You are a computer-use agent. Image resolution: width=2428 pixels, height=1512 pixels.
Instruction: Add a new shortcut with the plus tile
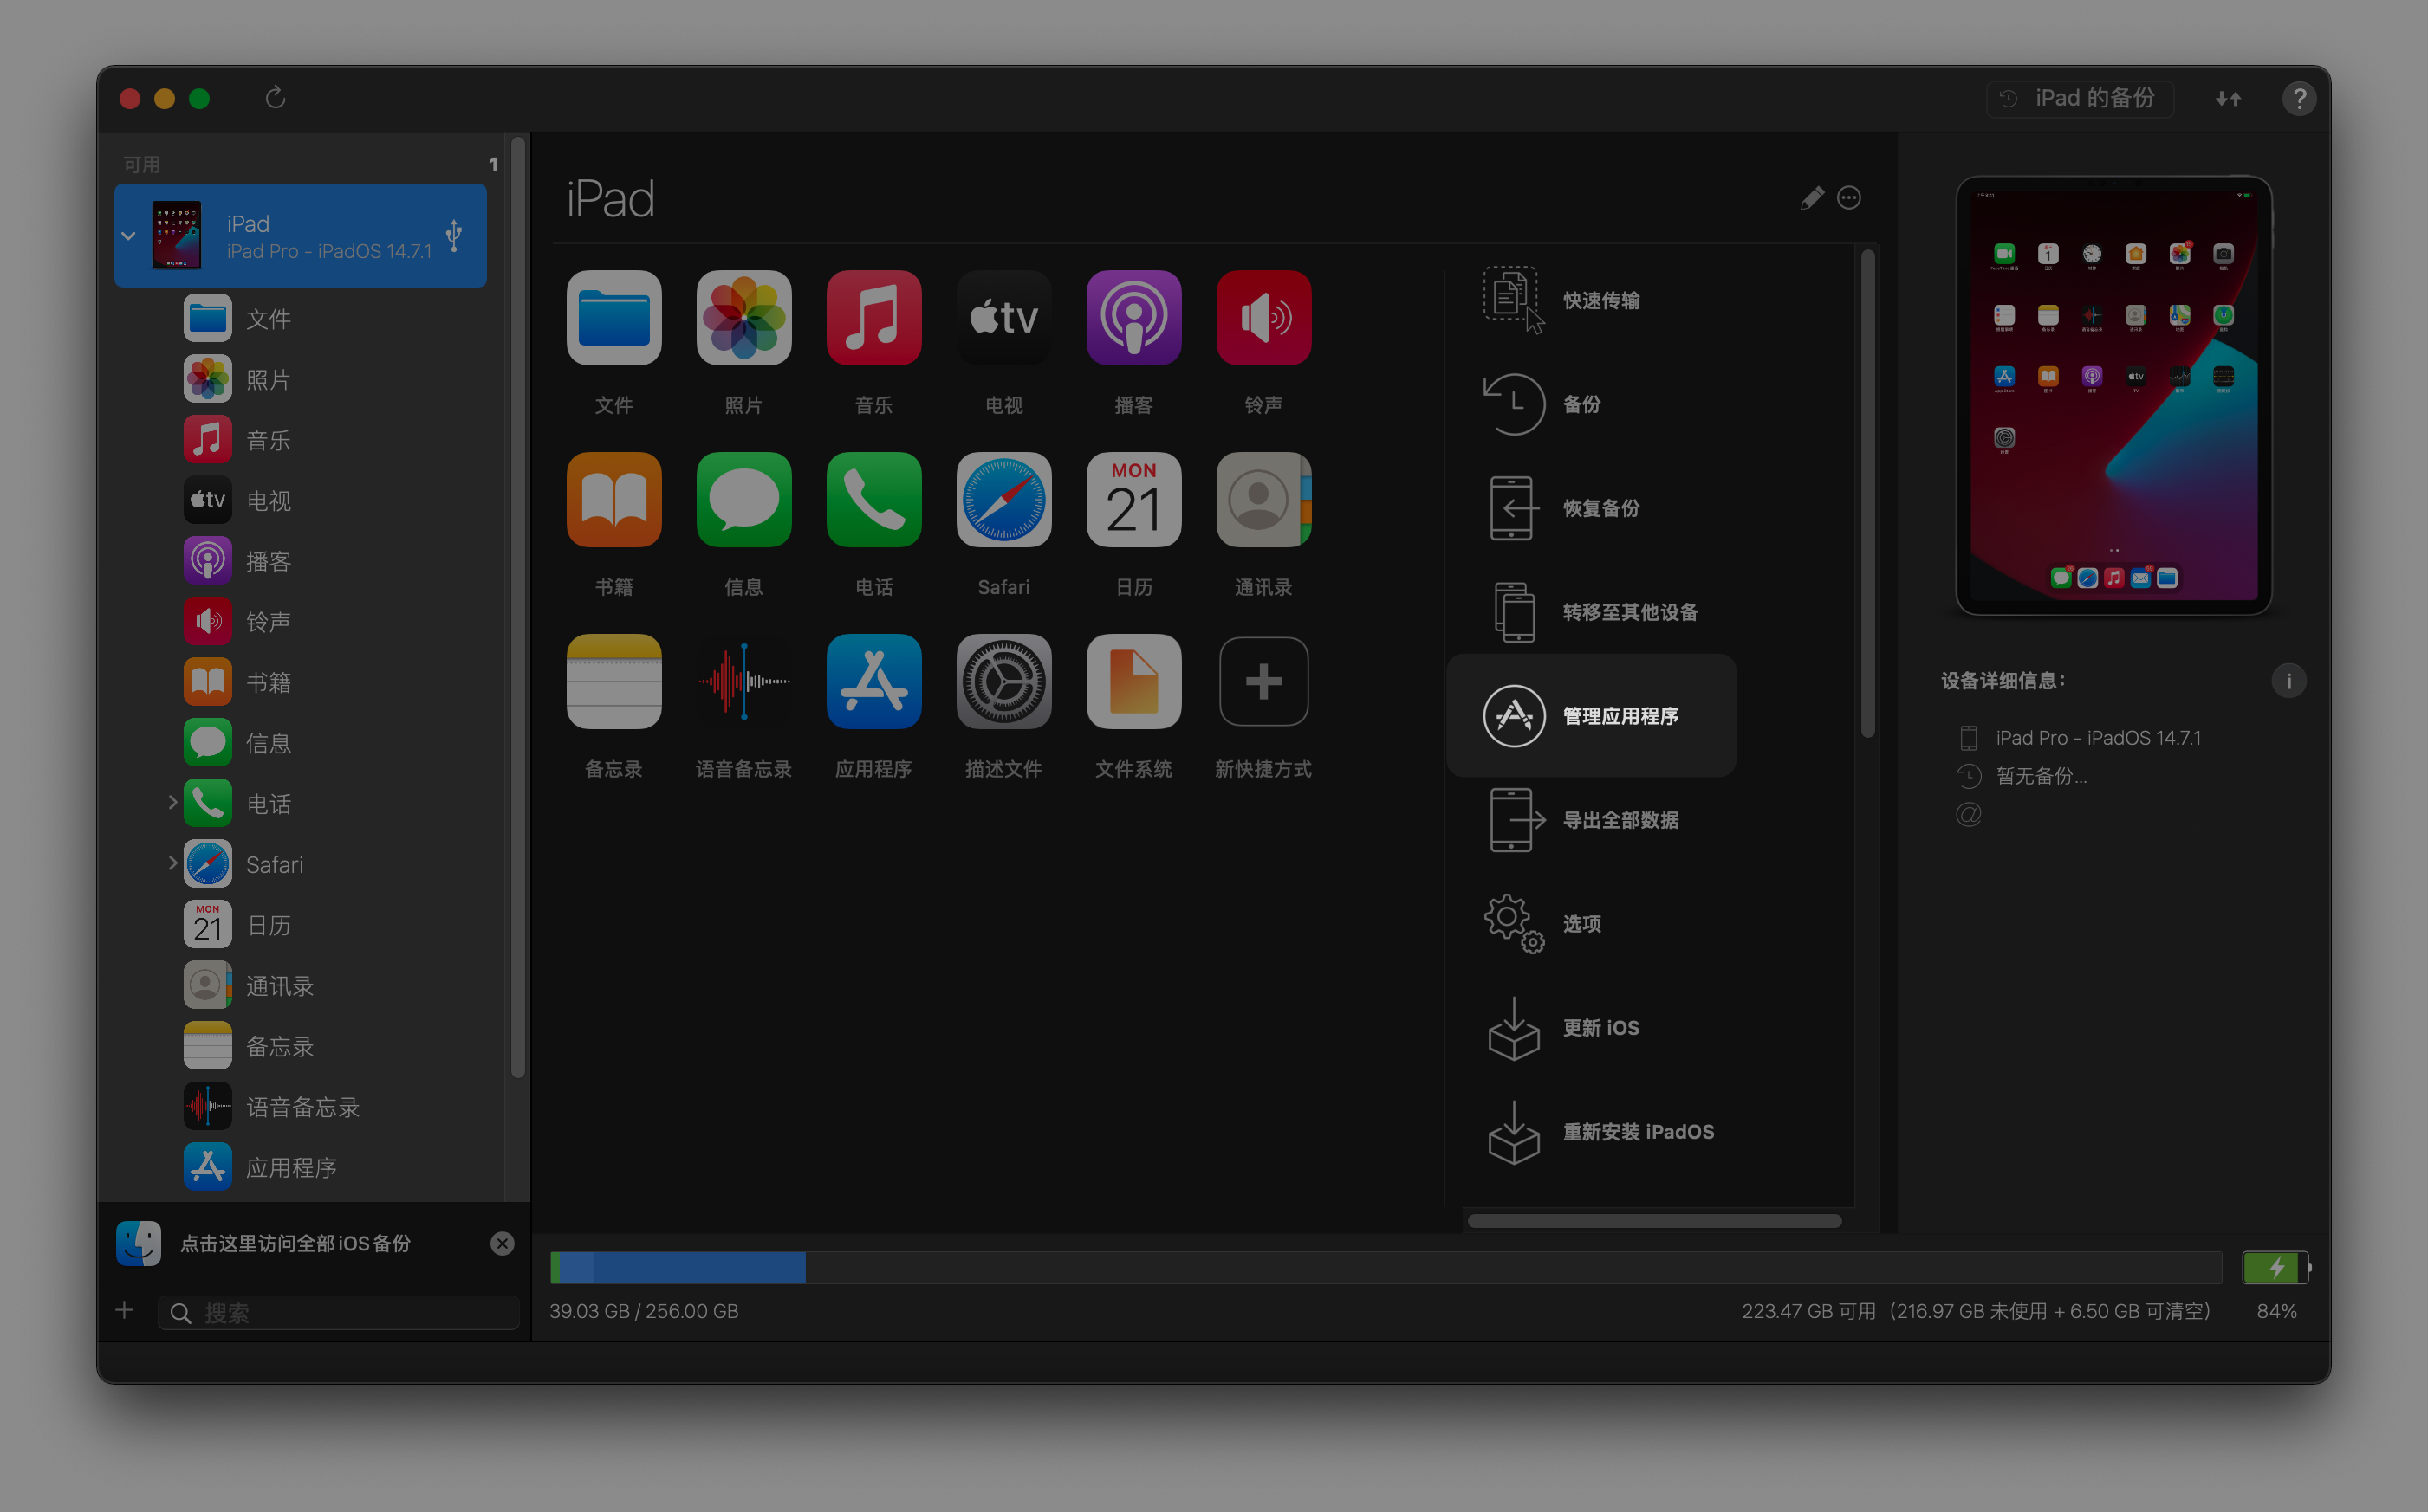(1263, 682)
